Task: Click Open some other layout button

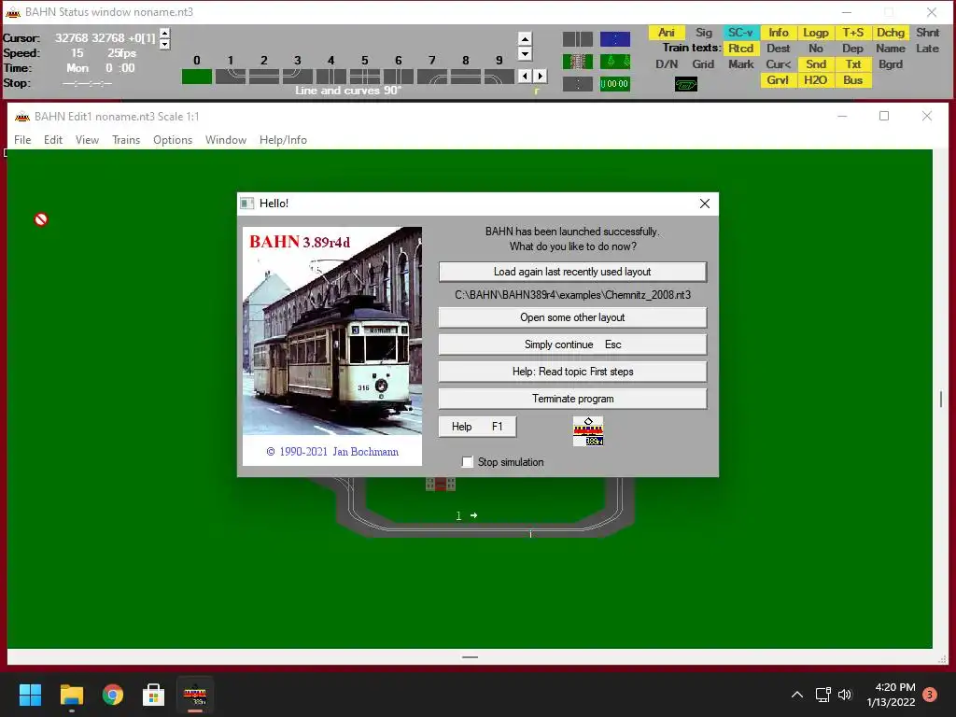Action: tap(572, 317)
